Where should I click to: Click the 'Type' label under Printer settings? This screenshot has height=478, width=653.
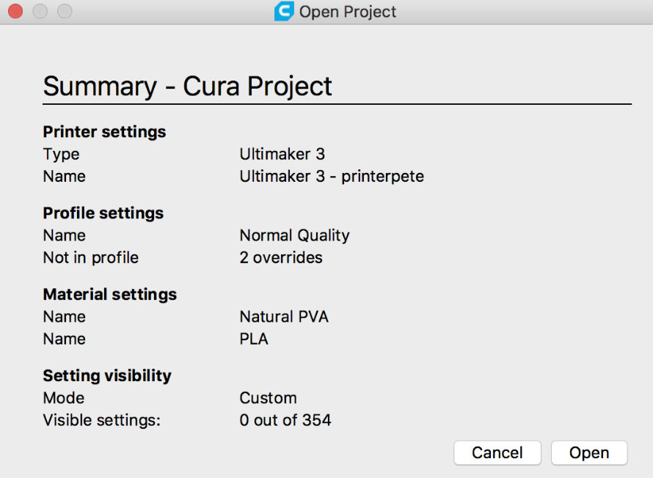61,155
